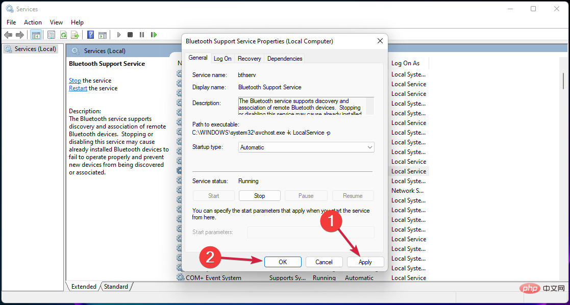Click the Forward arrow in Services toolbar
This screenshot has width=570, height=305.
pos(20,35)
